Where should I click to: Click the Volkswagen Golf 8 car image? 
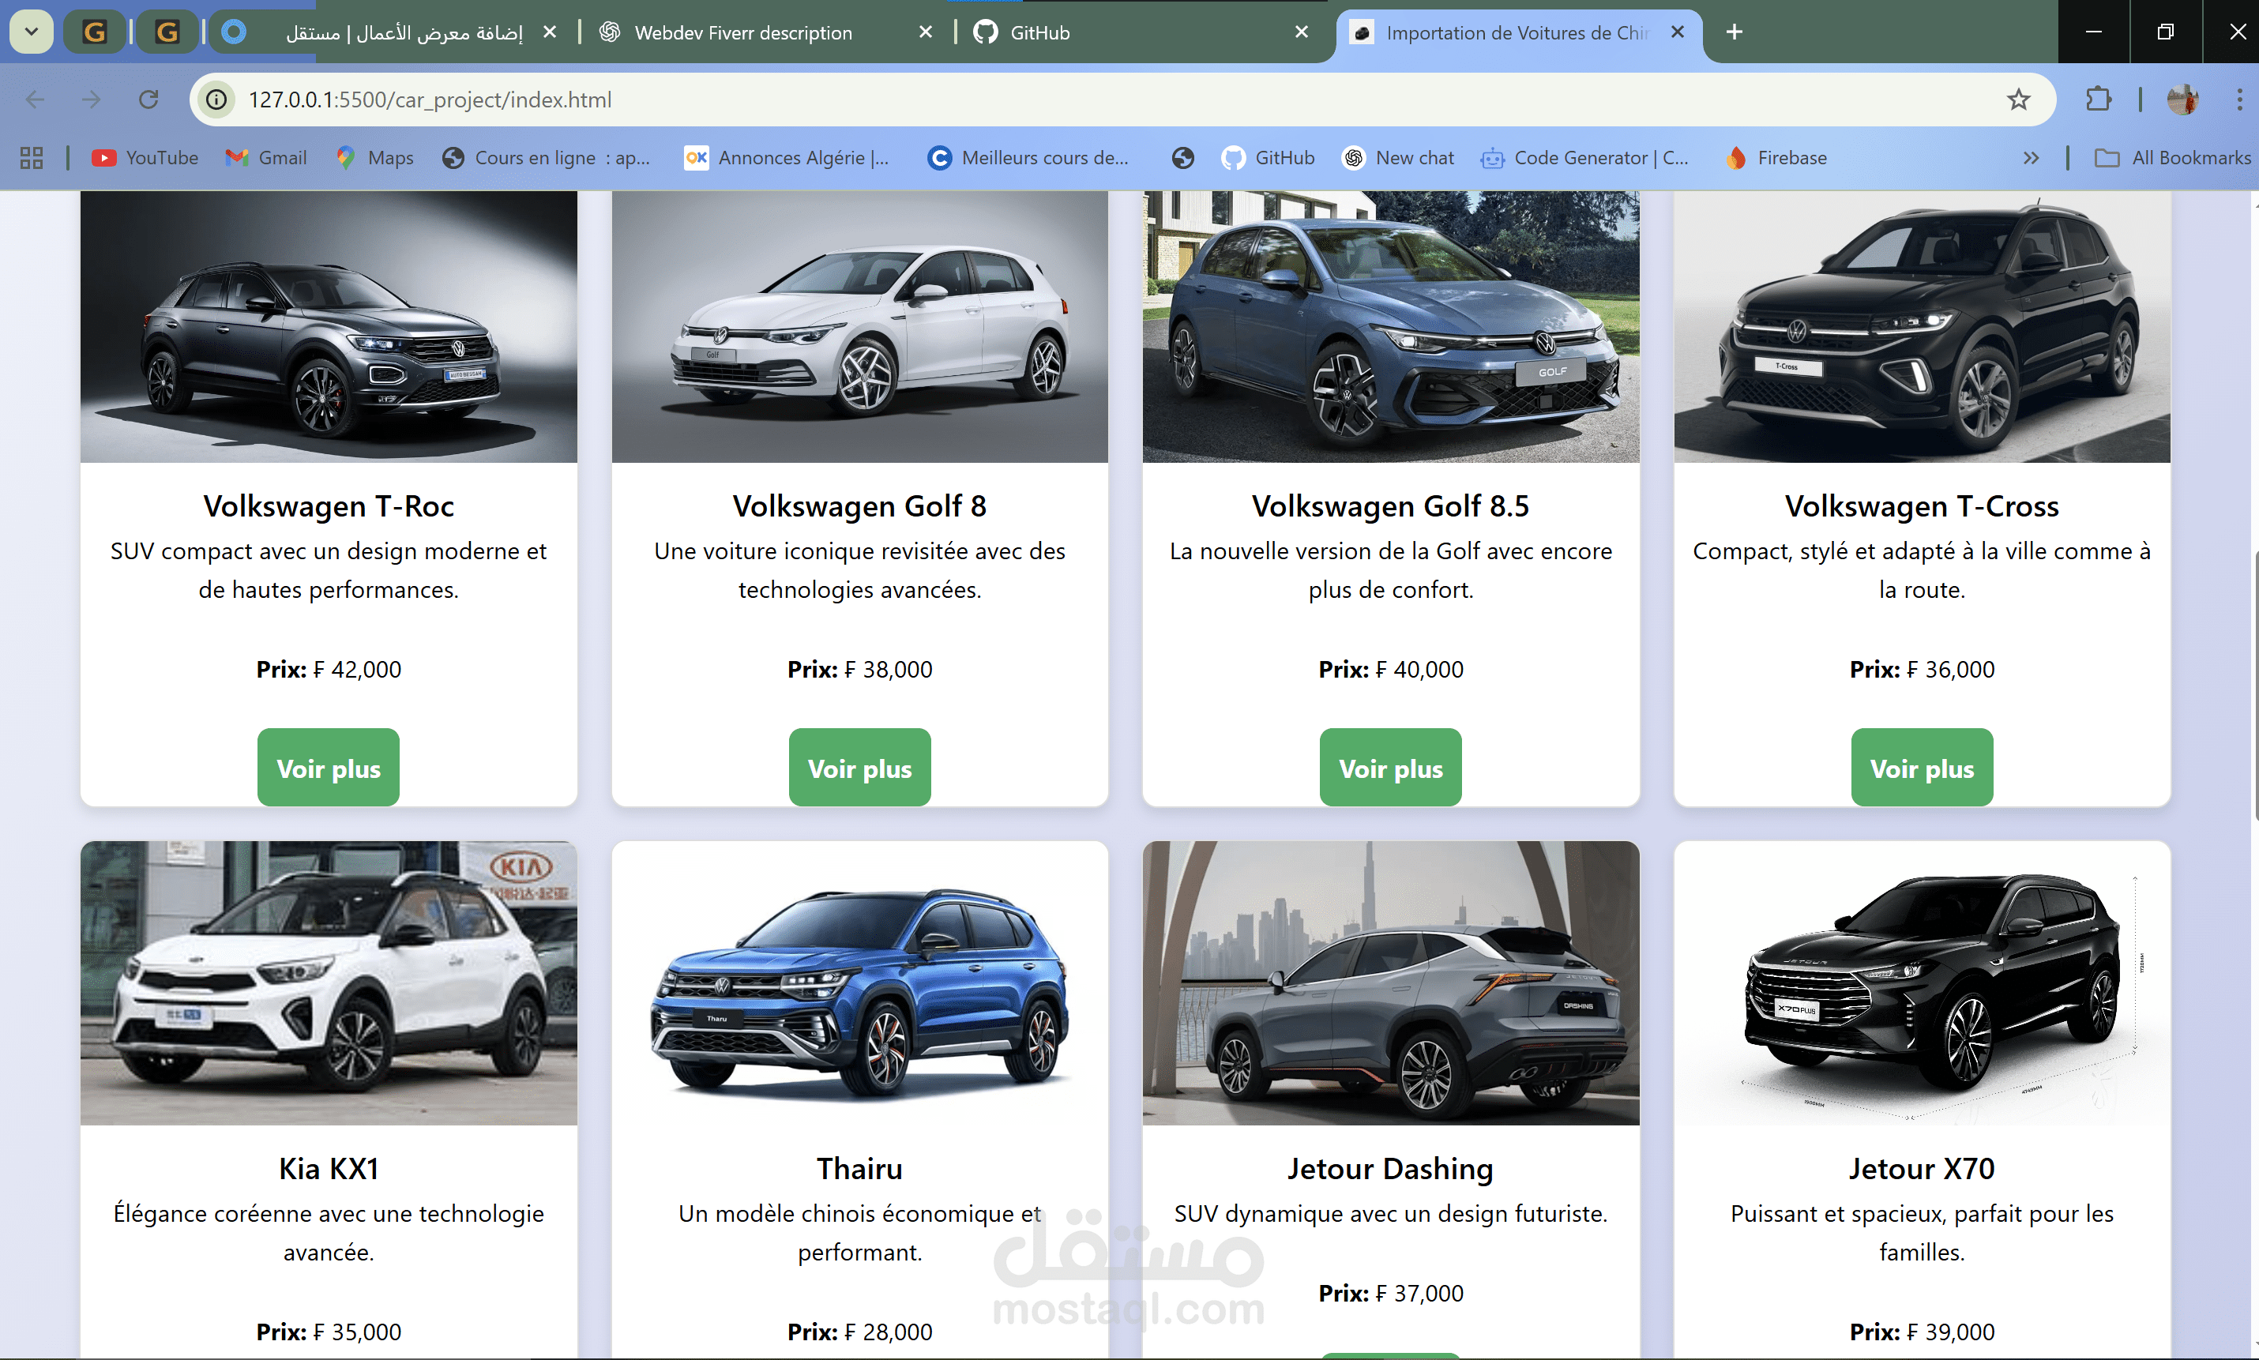coord(859,327)
